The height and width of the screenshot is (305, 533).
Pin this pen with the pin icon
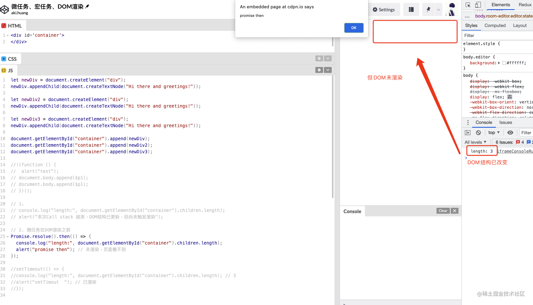(428, 9)
